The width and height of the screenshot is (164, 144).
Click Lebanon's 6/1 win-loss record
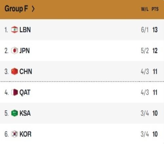point(145,30)
